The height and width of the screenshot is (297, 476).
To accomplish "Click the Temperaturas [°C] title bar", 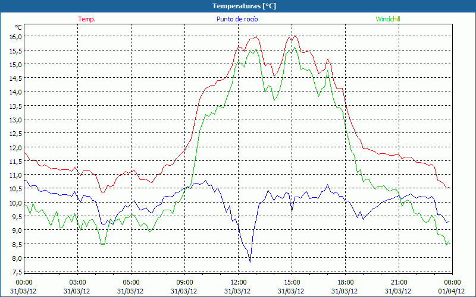I will (x=238, y=6).
